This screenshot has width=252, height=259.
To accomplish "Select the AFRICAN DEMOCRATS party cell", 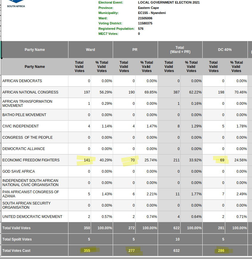I will 35,81.
